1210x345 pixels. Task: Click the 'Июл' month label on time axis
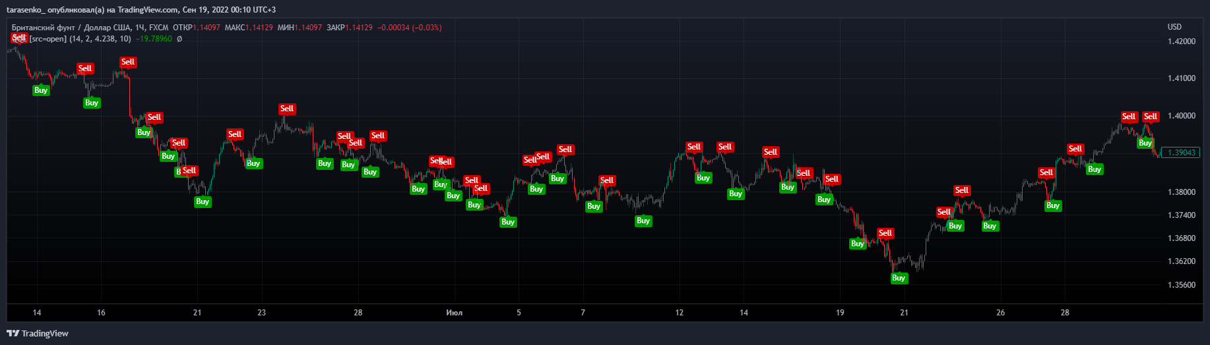[454, 313]
